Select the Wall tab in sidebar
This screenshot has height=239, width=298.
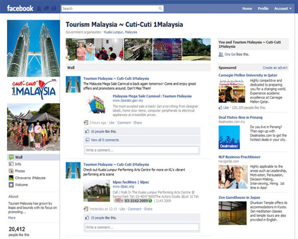(x=33, y=157)
